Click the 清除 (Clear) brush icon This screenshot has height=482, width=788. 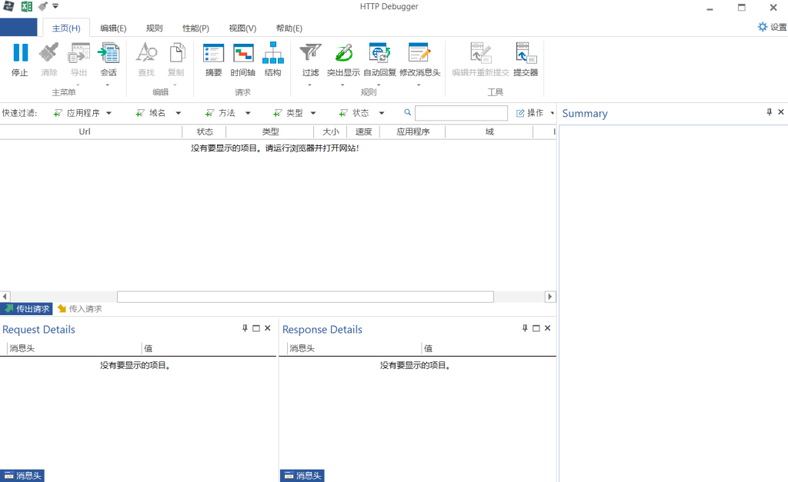click(x=49, y=53)
